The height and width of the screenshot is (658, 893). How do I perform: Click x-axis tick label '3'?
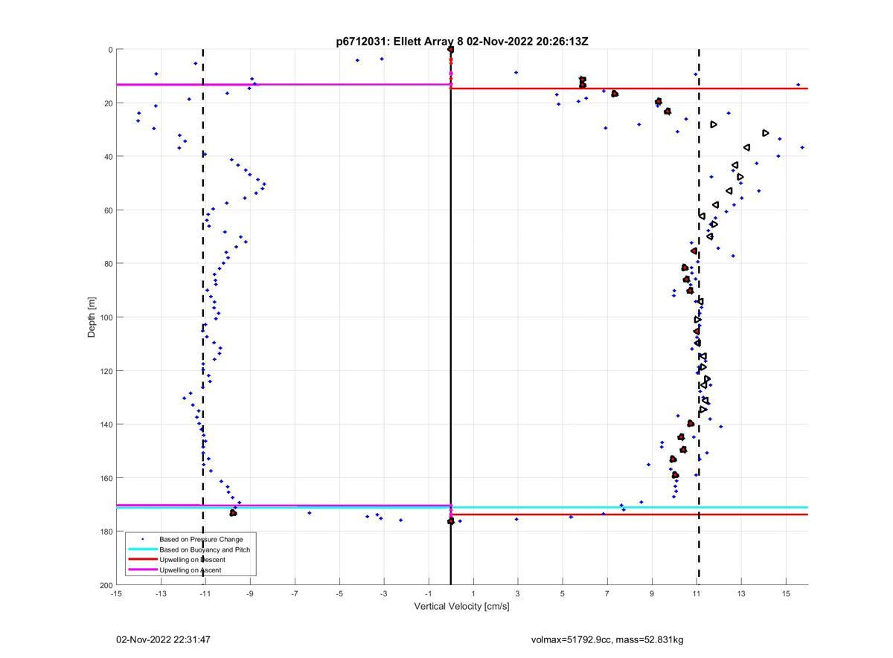click(x=518, y=594)
